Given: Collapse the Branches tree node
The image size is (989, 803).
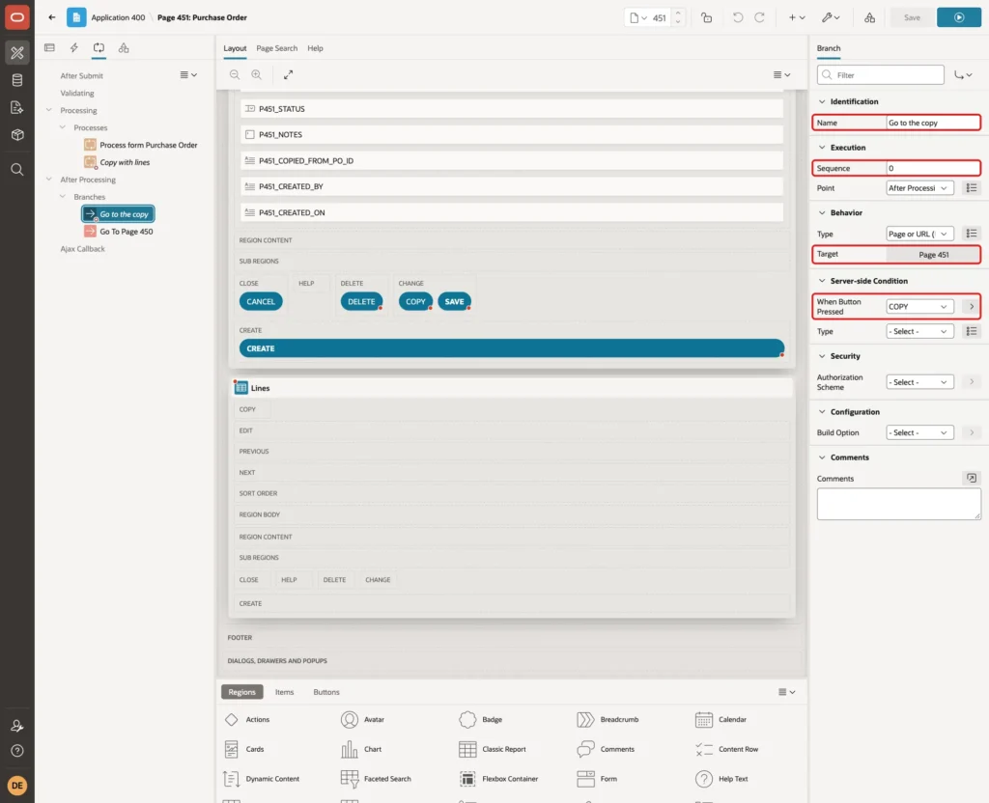Looking at the screenshot, I should (x=63, y=197).
